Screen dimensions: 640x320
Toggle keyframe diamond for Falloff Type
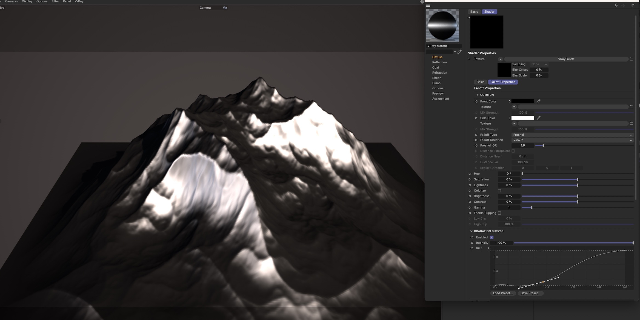(x=476, y=135)
